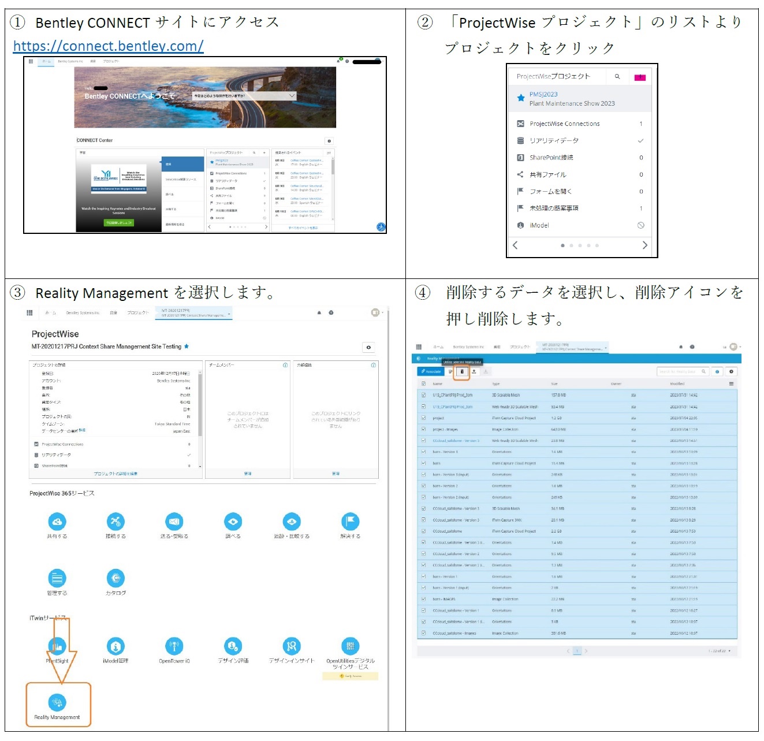Launch Reality Management service icon
This screenshot has width=764, height=741.
pos(57,702)
